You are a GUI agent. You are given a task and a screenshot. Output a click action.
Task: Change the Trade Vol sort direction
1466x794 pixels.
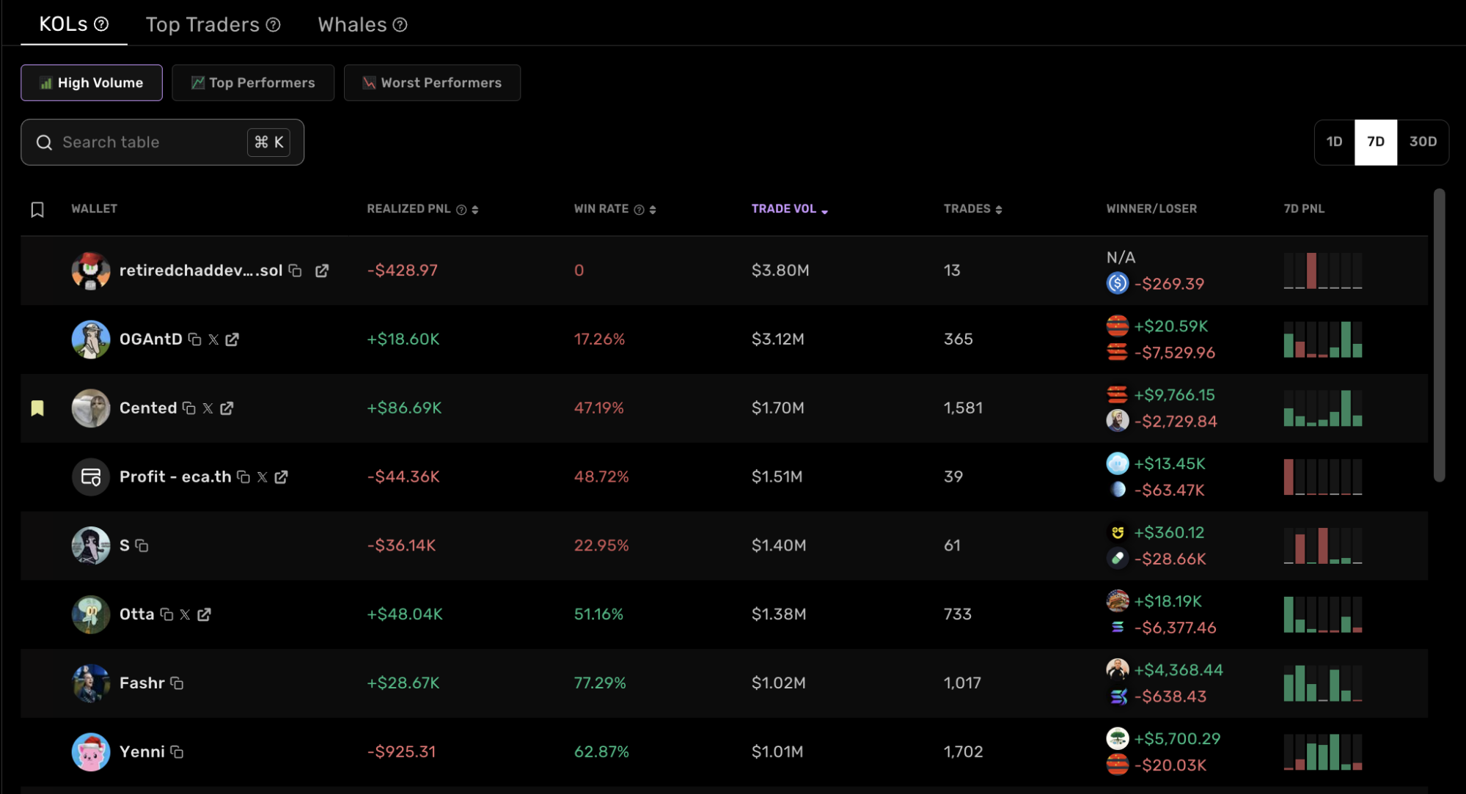[824, 211]
